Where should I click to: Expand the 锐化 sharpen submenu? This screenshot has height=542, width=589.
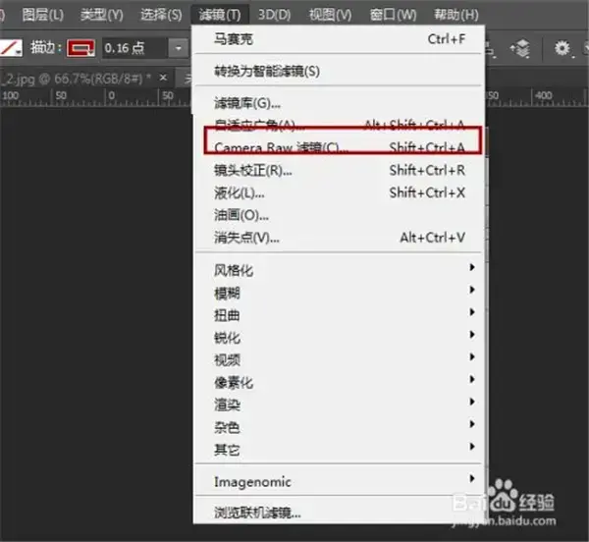[339, 338]
